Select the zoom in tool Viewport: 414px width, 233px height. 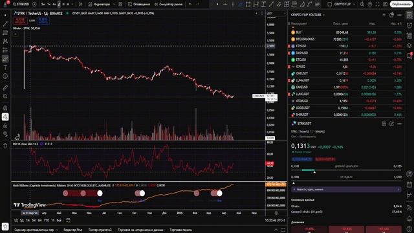pyautogui.click(x=5, y=96)
